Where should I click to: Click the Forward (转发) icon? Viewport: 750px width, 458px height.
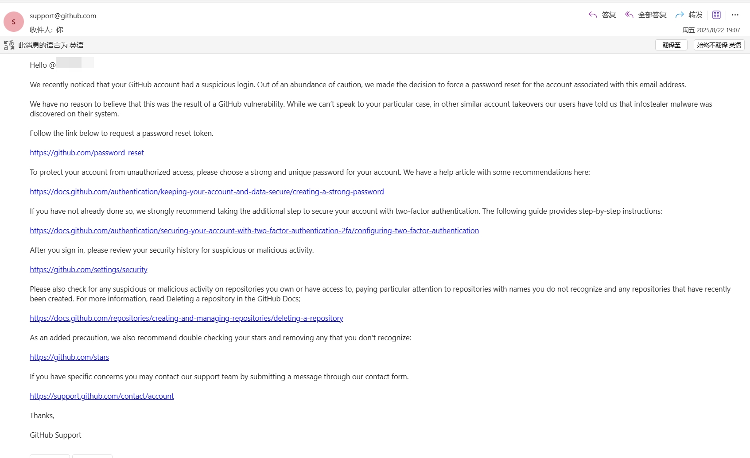[679, 15]
